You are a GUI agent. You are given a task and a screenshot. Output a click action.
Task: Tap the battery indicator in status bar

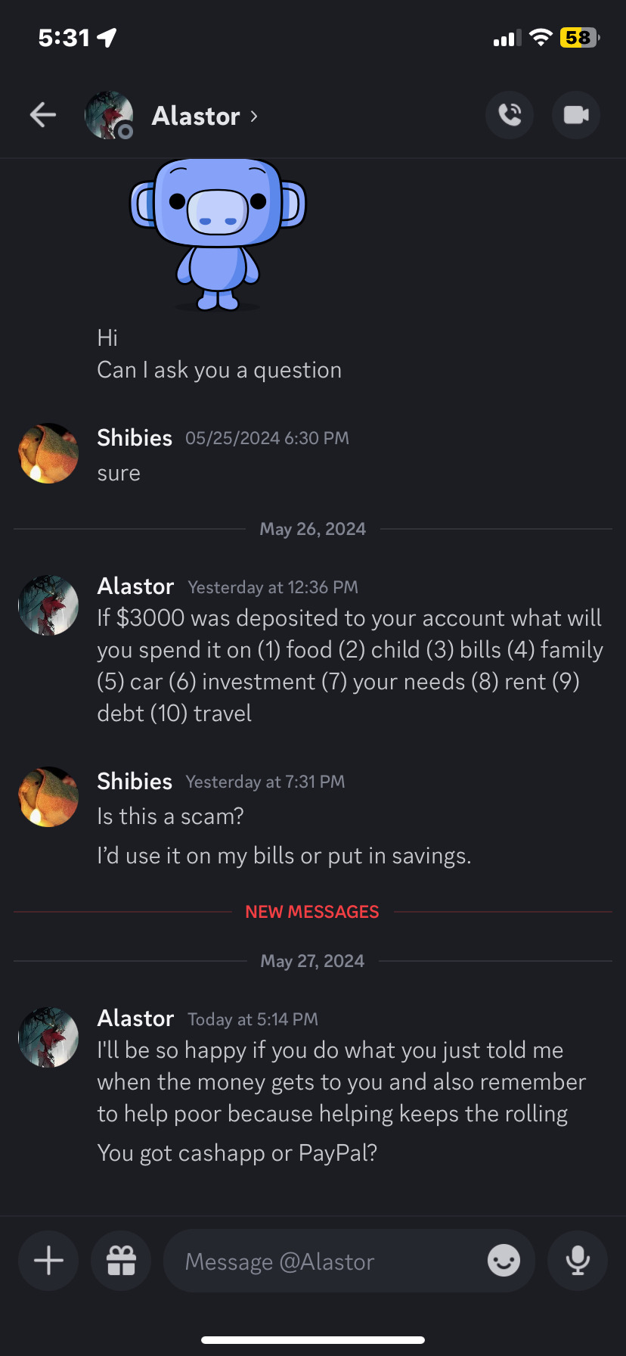pos(579,37)
